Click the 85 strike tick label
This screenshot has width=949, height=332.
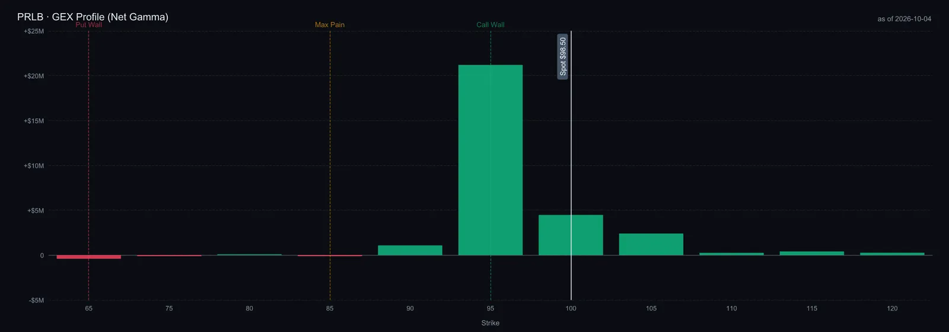coord(330,308)
